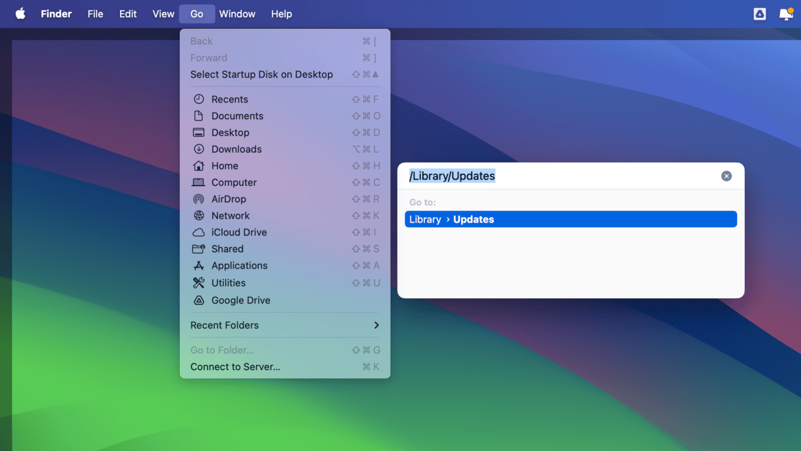Image resolution: width=801 pixels, height=451 pixels.
Task: Choose Select Startup Disk on Desktop
Action: [x=262, y=74]
